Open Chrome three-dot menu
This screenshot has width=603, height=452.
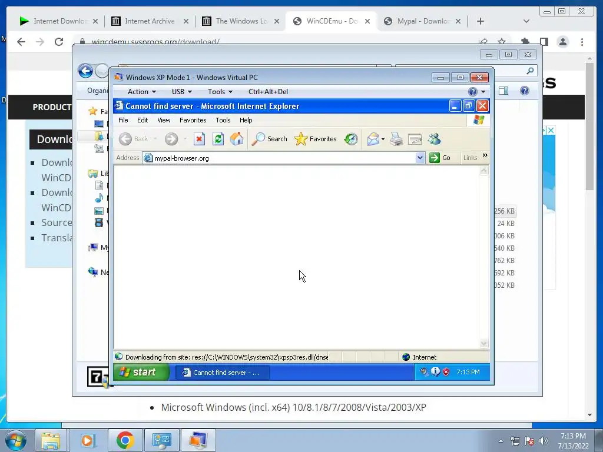coord(582,42)
